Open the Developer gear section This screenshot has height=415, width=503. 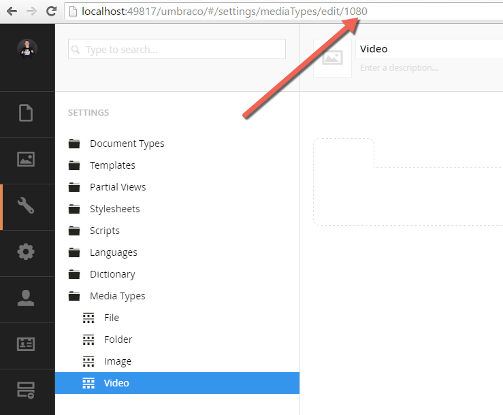click(x=26, y=252)
